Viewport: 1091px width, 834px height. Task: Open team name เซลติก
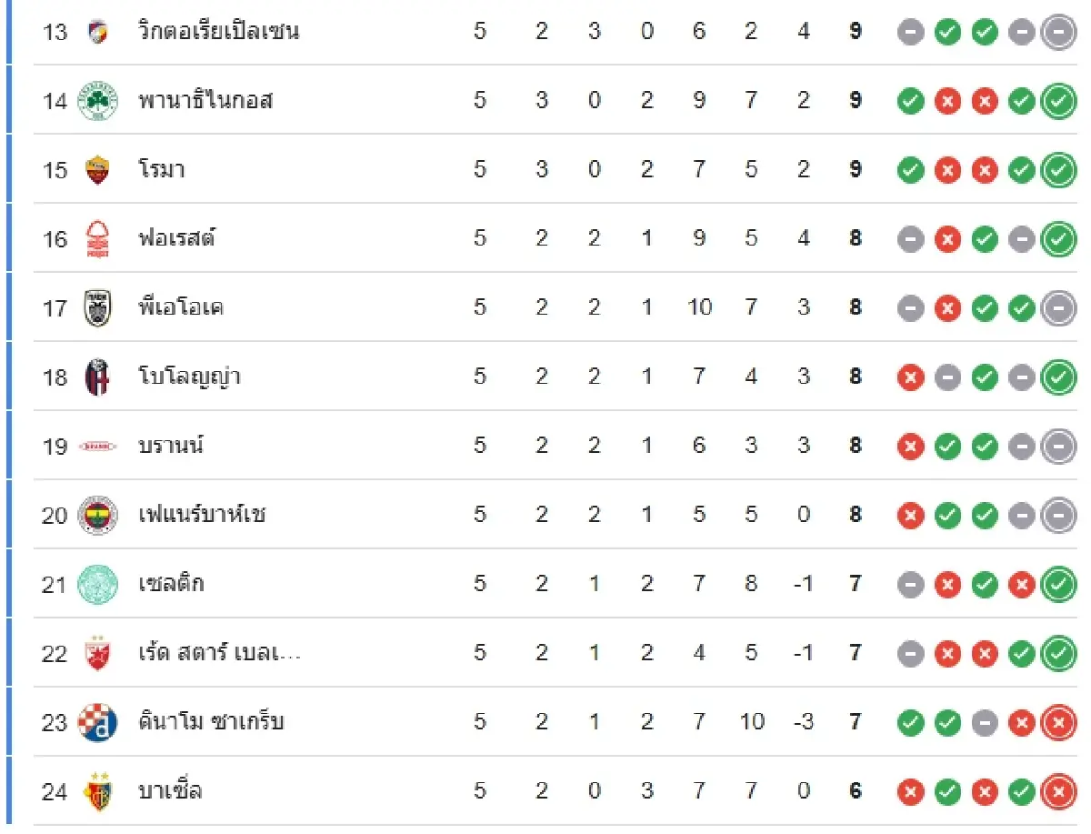pos(171,584)
